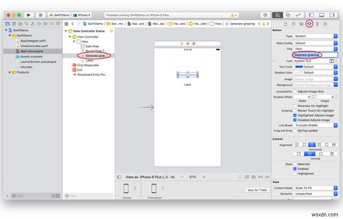Zoom in the storyboard canvas

[204, 177]
